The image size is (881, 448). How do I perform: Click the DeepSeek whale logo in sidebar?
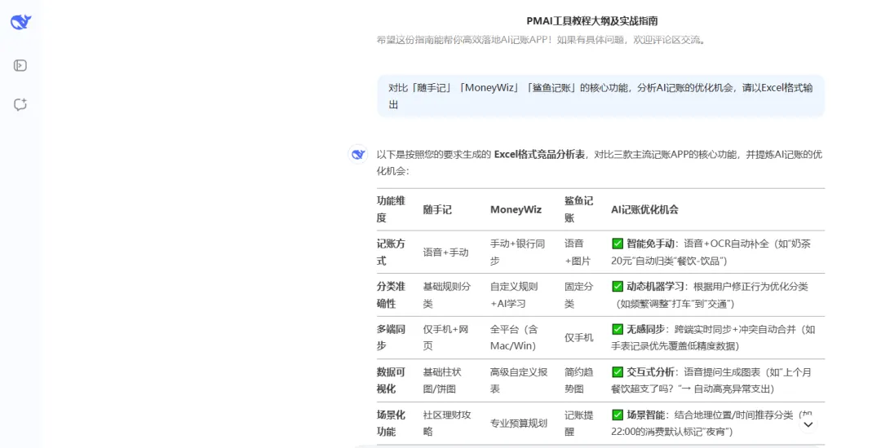[x=20, y=22]
